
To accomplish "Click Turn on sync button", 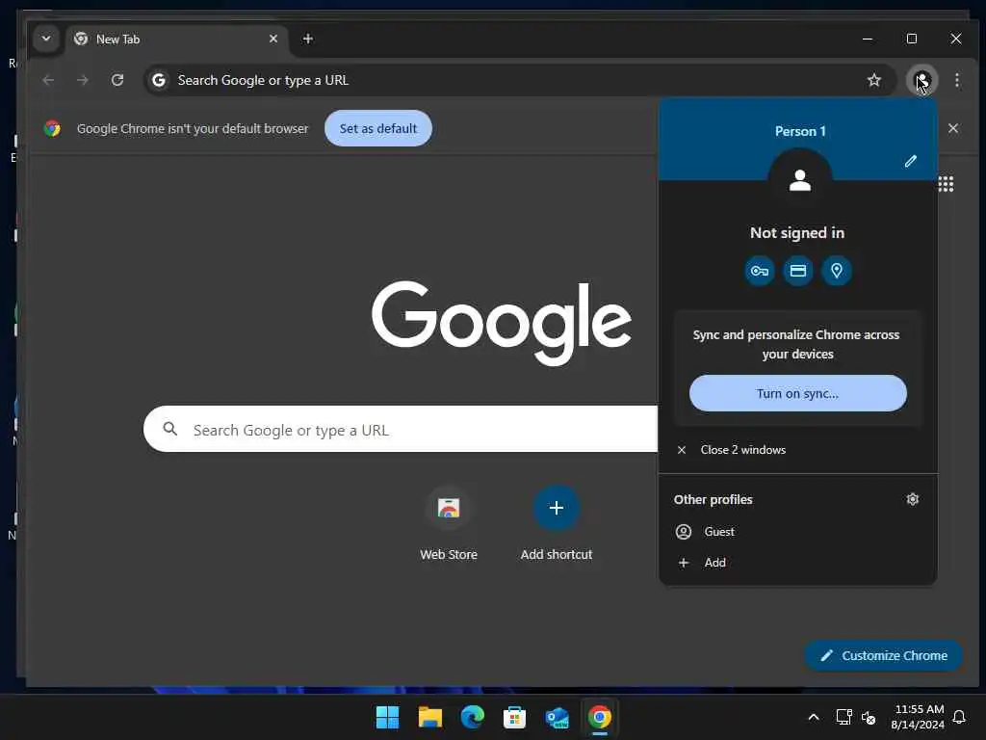I will tap(798, 393).
